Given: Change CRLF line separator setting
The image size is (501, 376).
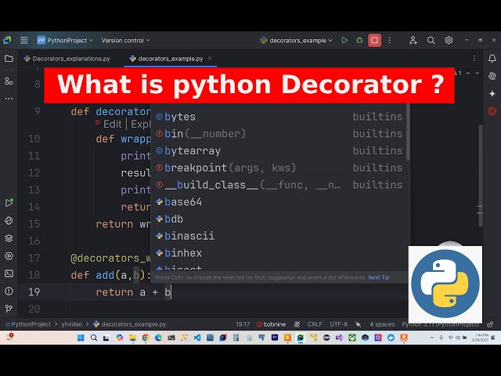Looking at the screenshot, I should 315,324.
